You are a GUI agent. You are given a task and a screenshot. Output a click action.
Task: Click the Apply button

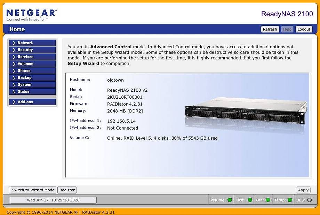pos(303,190)
